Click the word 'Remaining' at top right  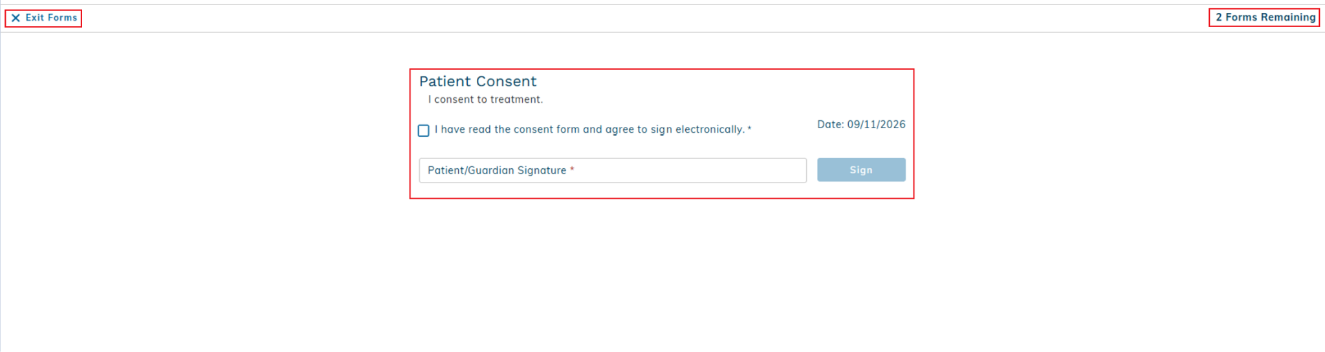click(1287, 17)
